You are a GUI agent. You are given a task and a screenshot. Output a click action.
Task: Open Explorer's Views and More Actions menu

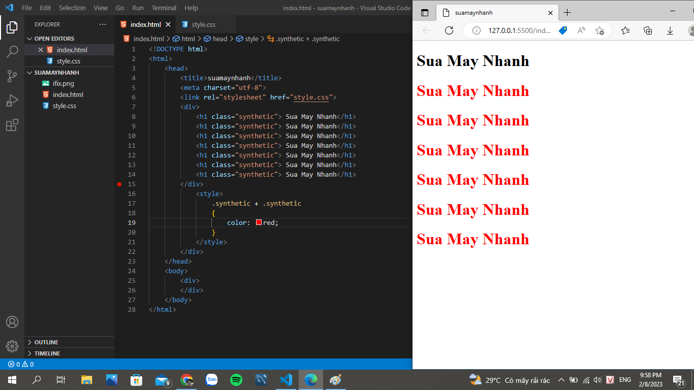point(103,24)
